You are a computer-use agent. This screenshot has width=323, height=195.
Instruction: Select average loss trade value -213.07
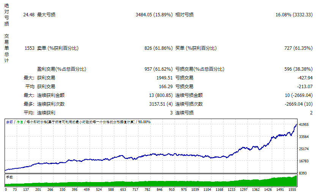point(305,86)
